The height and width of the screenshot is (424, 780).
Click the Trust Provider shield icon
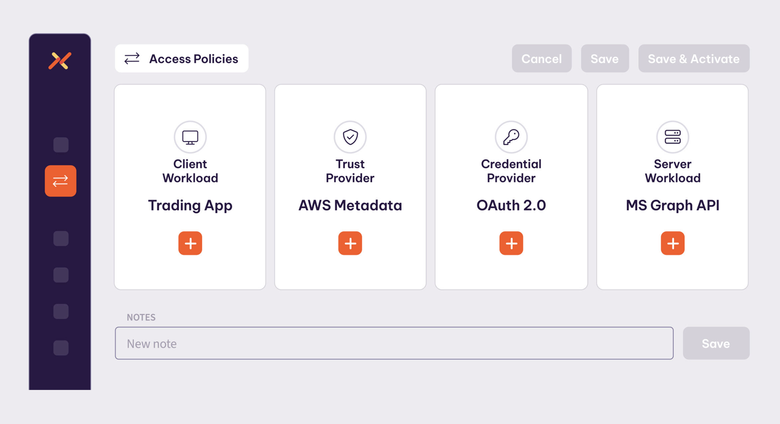pos(350,137)
